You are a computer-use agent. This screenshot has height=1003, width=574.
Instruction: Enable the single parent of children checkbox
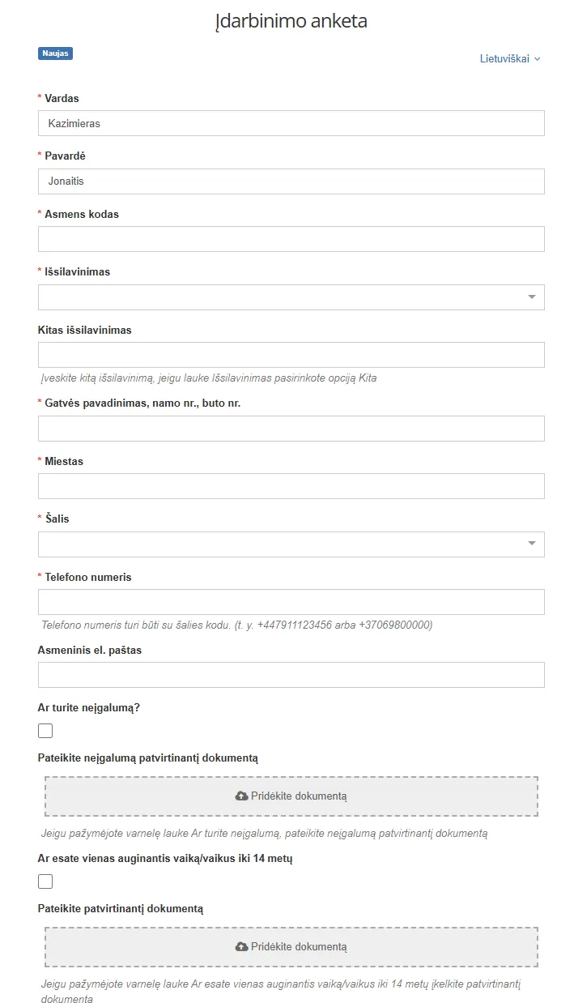[x=45, y=880]
